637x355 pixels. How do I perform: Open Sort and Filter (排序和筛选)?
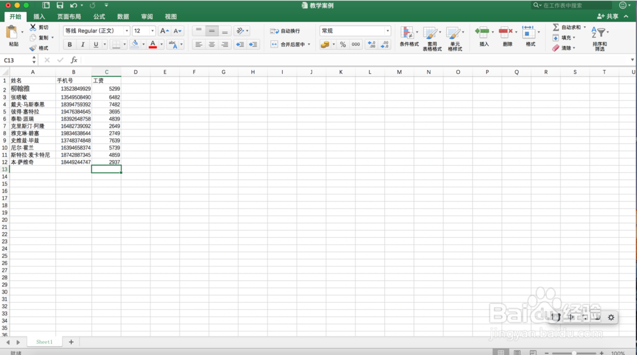point(599,39)
